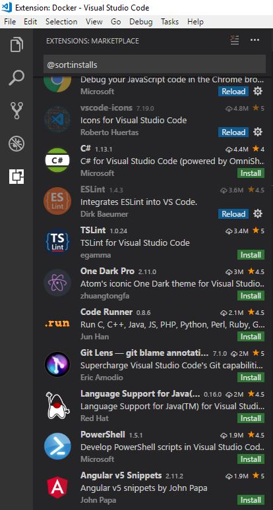This screenshot has height=510, width=273.
Task: Open the Go menu
Action: pos(116,22)
